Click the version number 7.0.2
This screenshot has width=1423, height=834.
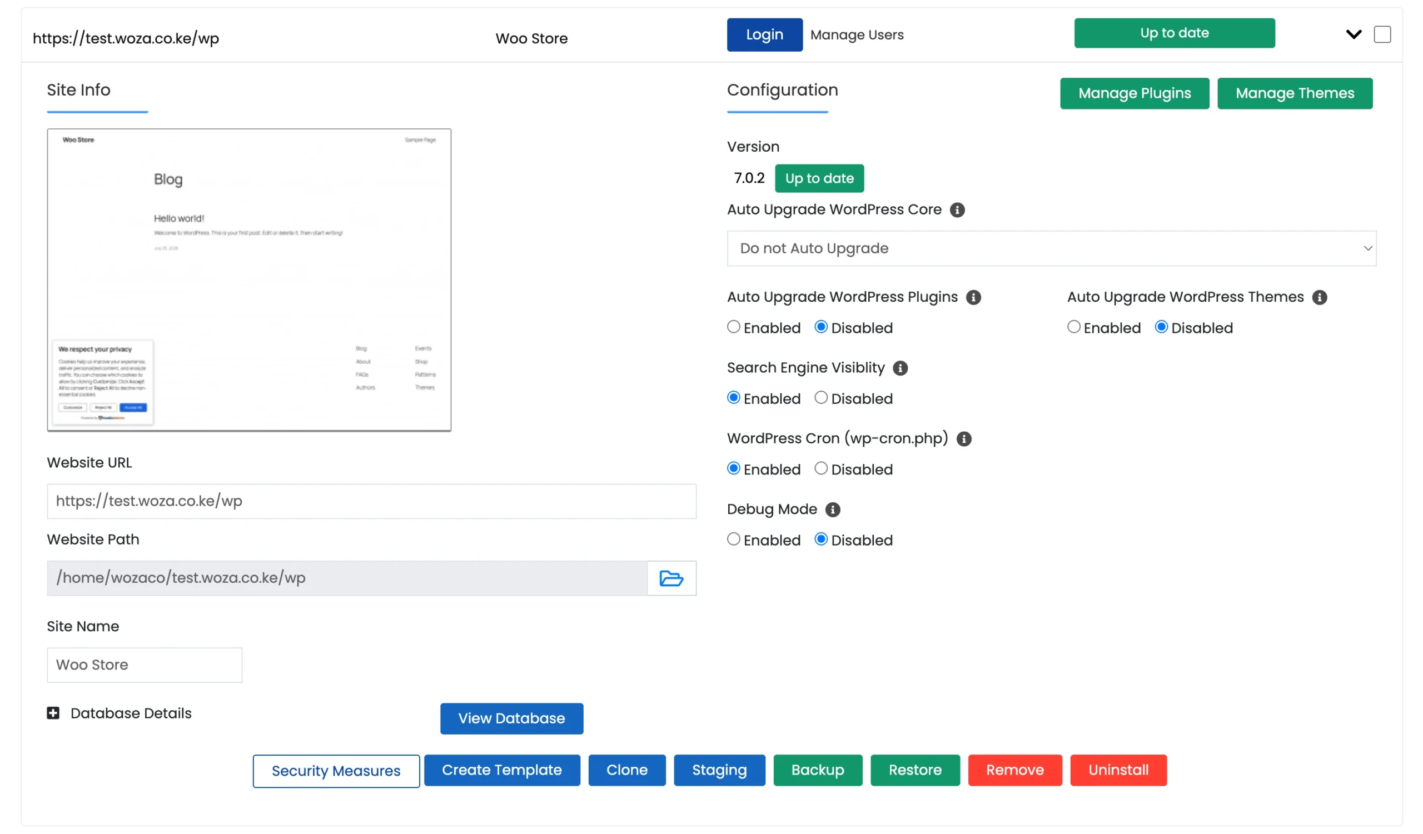749,178
